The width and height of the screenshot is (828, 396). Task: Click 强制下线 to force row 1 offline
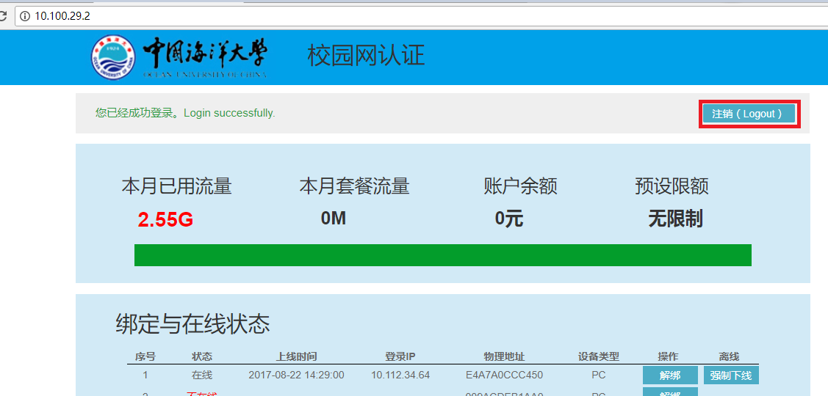point(730,375)
